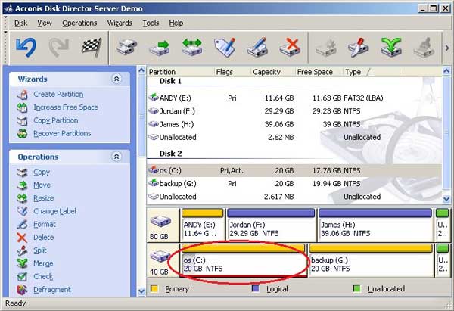
Task: Click the Change Label icon in Operations
Action: click(x=22, y=211)
